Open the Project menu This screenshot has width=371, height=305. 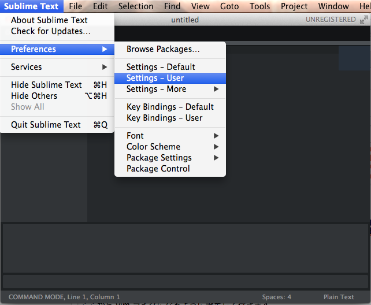[294, 6]
